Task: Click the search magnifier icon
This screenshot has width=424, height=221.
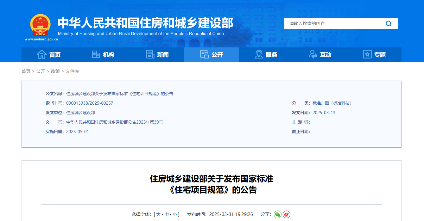Action: pos(389,23)
